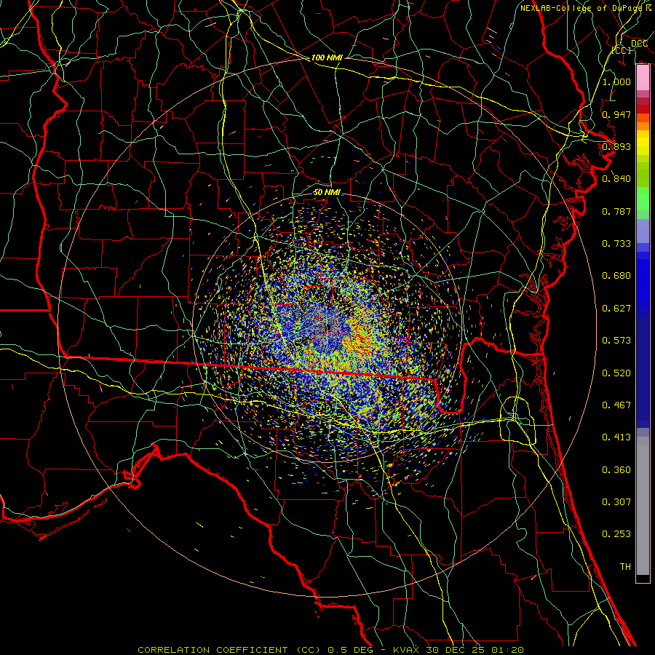Select the 0.307 legend value
Image resolution: width=655 pixels, height=655 pixels.
616,502
